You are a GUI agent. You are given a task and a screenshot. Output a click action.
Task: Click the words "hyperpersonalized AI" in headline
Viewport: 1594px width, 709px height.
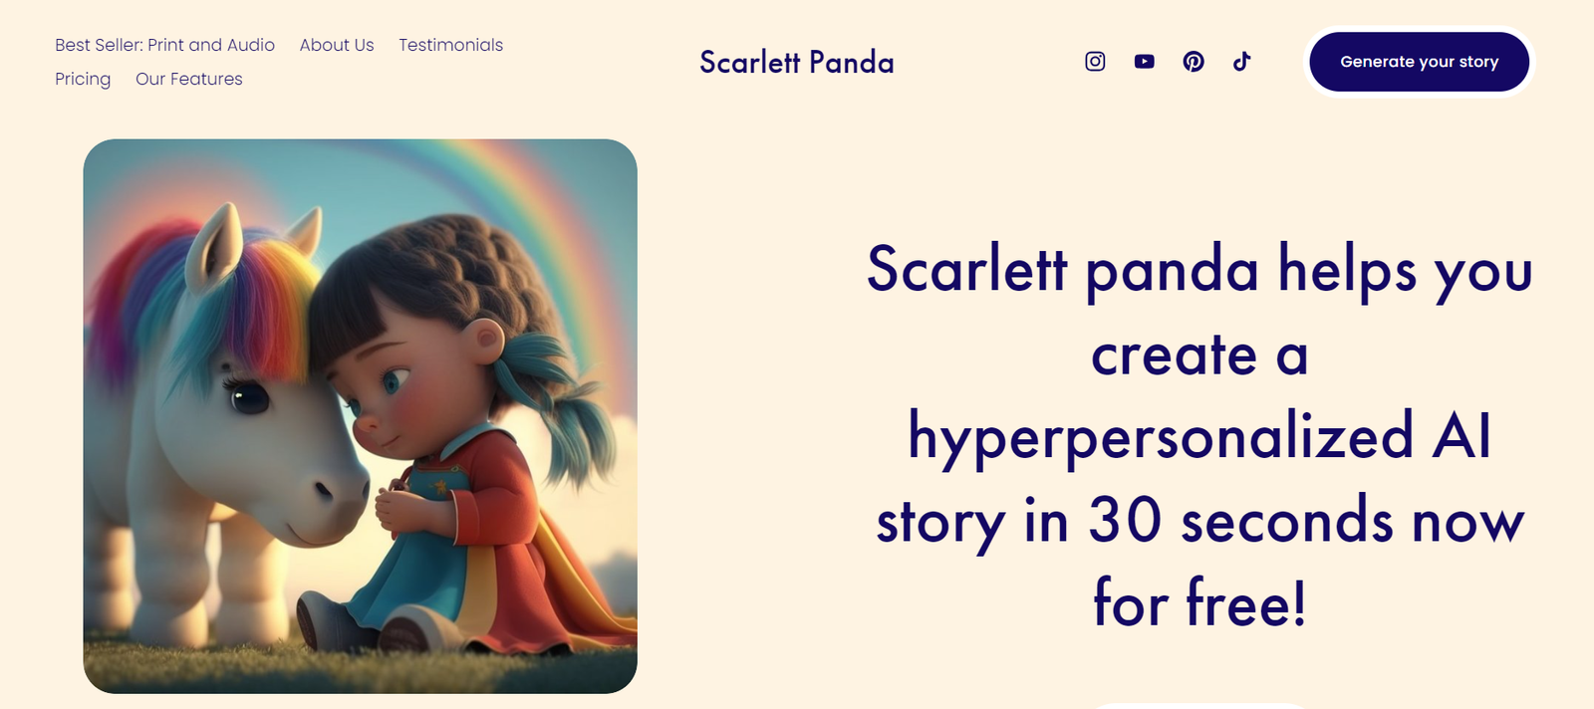coord(1199,437)
